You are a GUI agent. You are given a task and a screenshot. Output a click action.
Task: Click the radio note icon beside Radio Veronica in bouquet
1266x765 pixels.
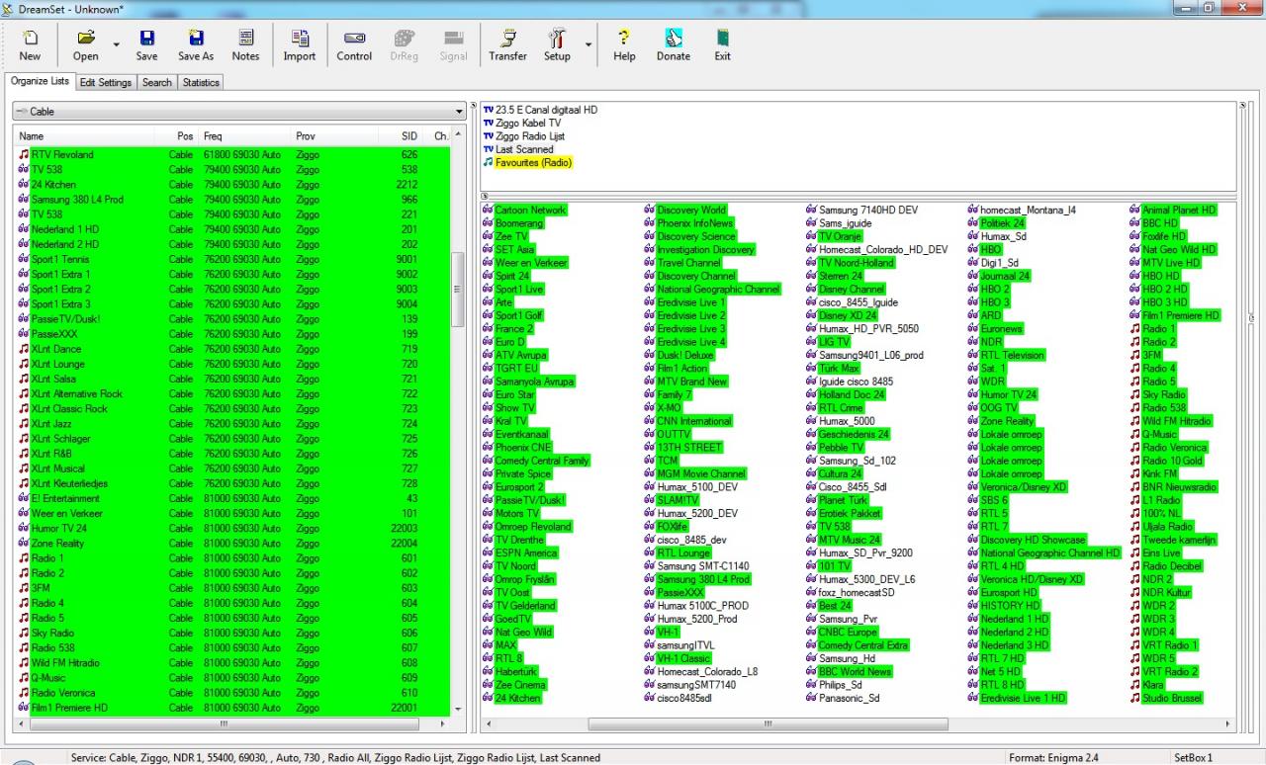[1135, 448]
